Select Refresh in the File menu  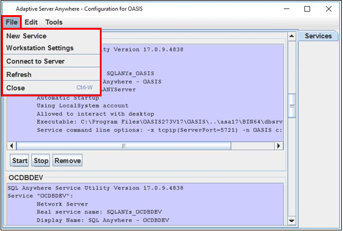coord(51,75)
